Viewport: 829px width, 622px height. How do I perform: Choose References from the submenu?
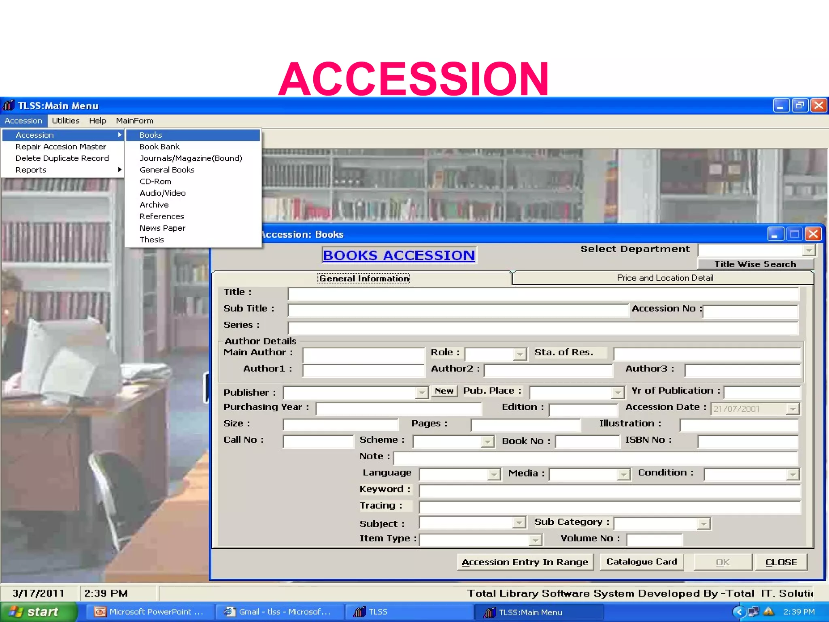[193, 217]
